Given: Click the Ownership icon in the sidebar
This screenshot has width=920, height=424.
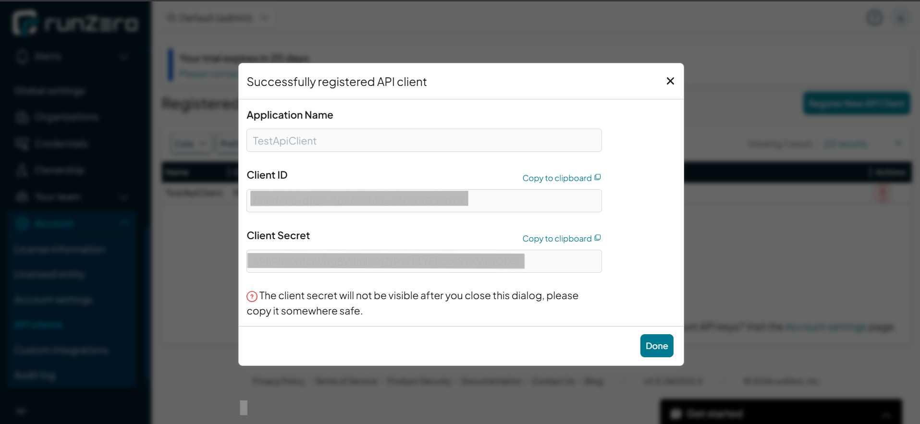Looking at the screenshot, I should pyautogui.click(x=22, y=170).
